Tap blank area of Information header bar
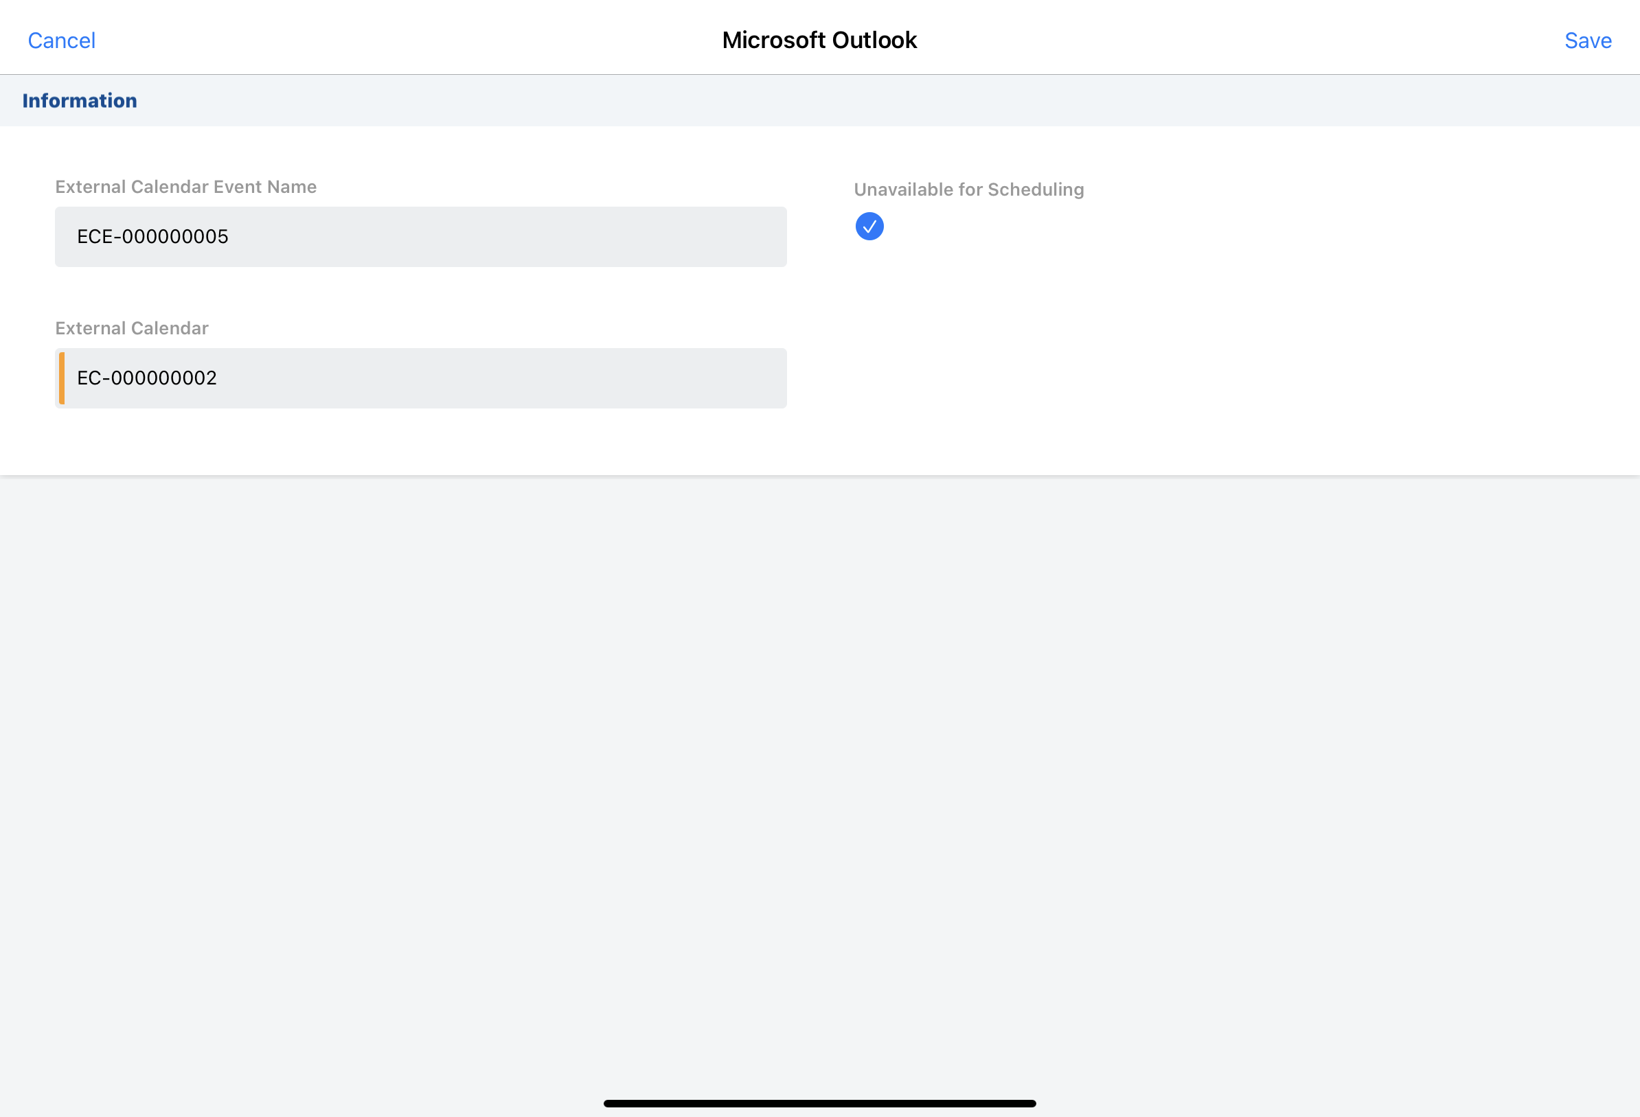Viewport: 1640px width, 1117px height. click(847, 101)
